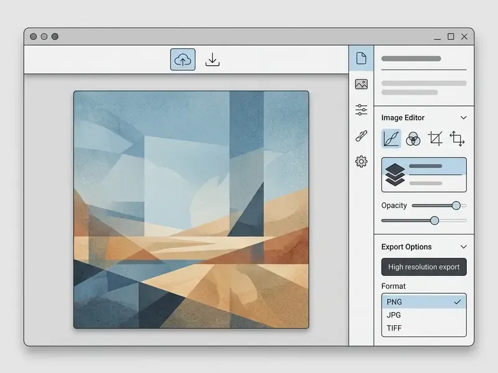Select the highlighted layer row in the layers box

click(424, 166)
